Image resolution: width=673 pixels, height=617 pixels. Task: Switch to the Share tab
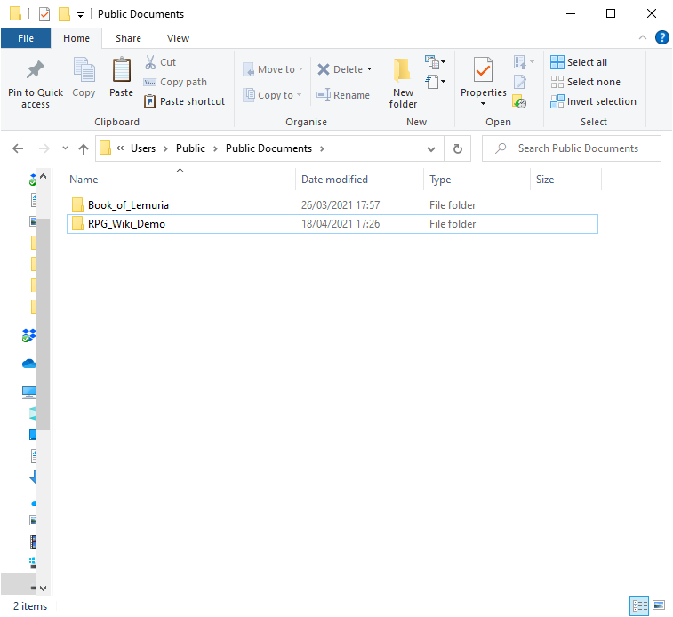pyautogui.click(x=128, y=38)
